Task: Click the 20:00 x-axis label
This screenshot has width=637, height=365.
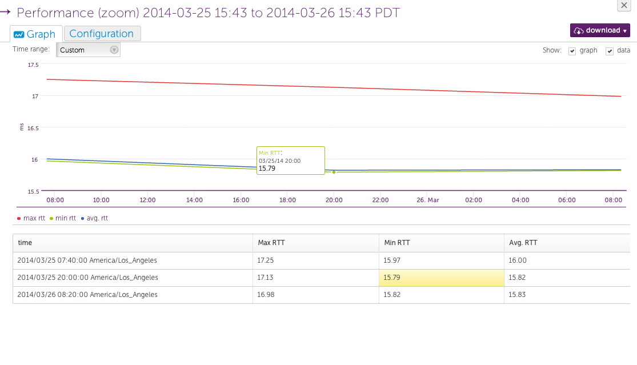Action: click(x=334, y=200)
